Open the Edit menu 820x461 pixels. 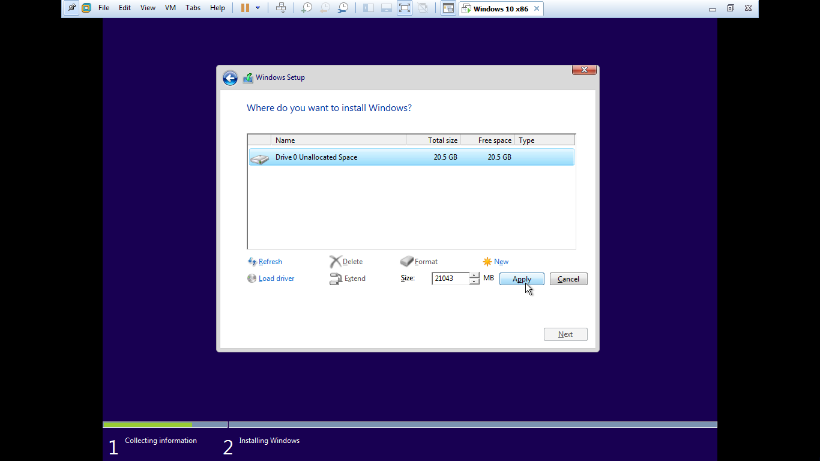(x=125, y=8)
